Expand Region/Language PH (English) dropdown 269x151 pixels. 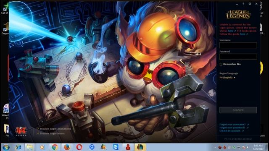[227, 78]
